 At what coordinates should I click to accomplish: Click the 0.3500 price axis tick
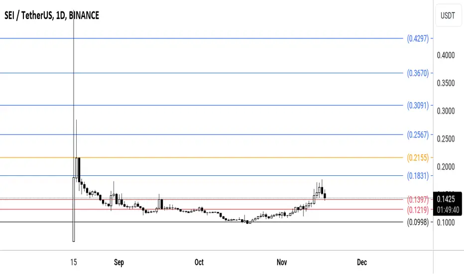446,83
